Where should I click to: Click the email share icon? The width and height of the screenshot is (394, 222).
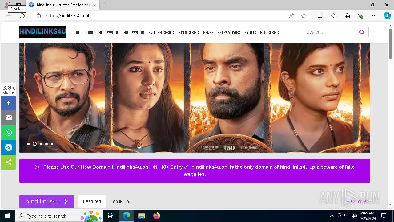pyautogui.click(x=9, y=118)
